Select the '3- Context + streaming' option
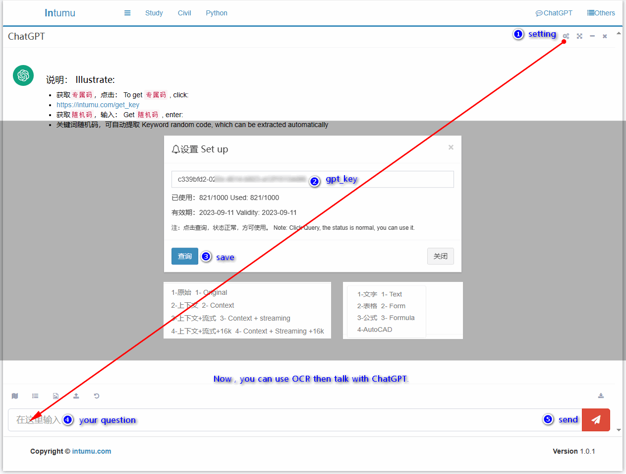This screenshot has width=626, height=474. pos(231,318)
